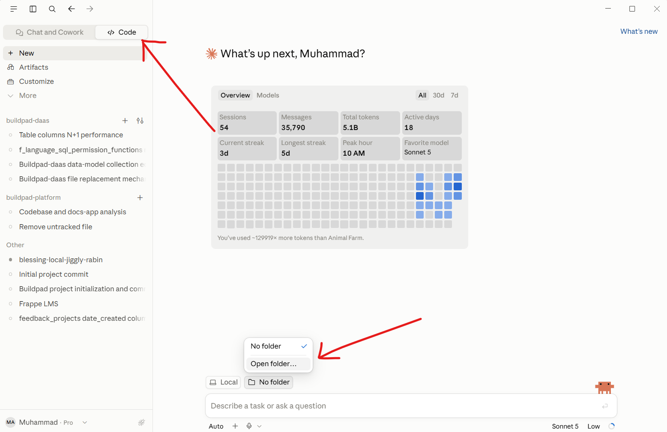Click the plus icon next to Auto
Viewport: 667px width, 432px height.
235,426
